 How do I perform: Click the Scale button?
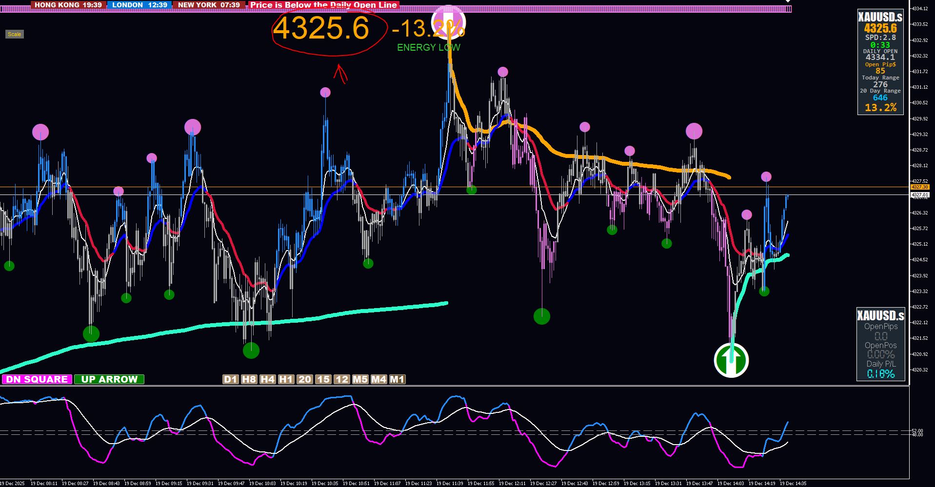[x=14, y=34]
